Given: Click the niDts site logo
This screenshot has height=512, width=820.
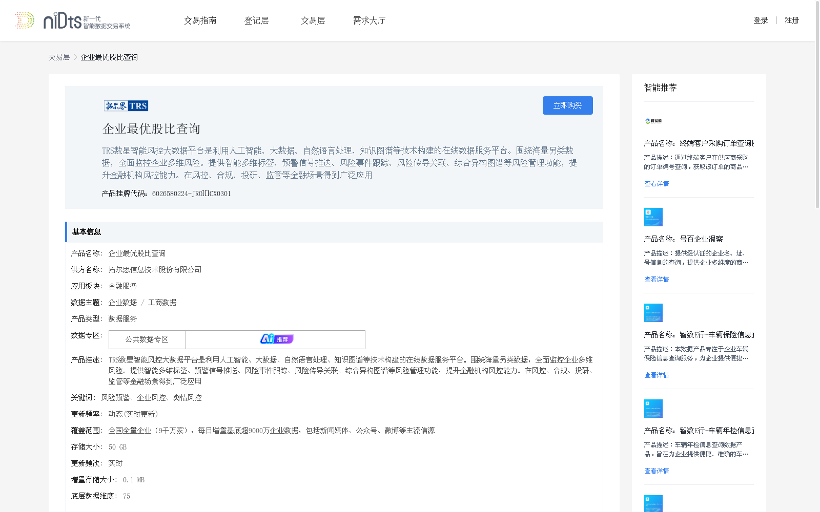Looking at the screenshot, I should coord(73,20).
